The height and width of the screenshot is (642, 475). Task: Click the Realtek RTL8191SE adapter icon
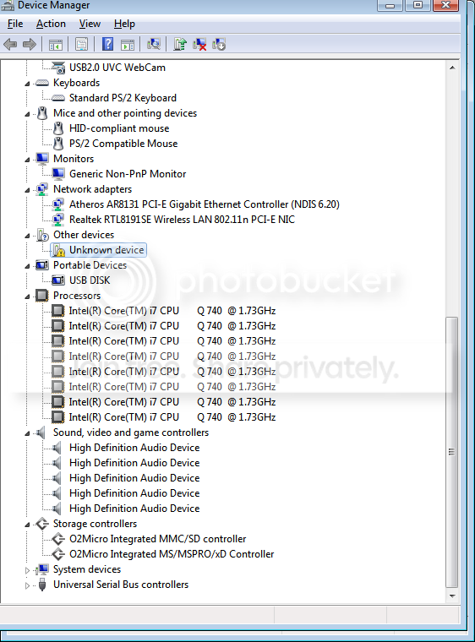tap(58, 220)
